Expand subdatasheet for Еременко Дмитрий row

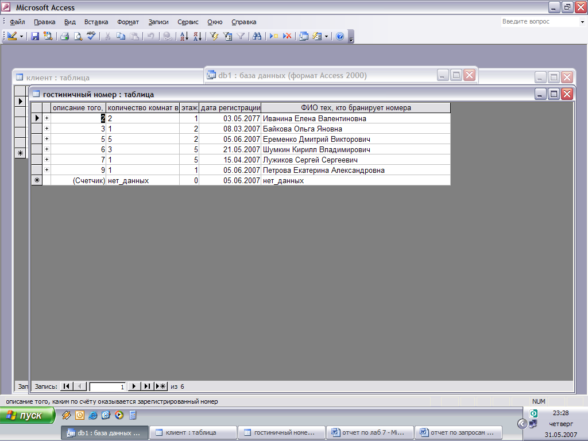[x=47, y=139]
